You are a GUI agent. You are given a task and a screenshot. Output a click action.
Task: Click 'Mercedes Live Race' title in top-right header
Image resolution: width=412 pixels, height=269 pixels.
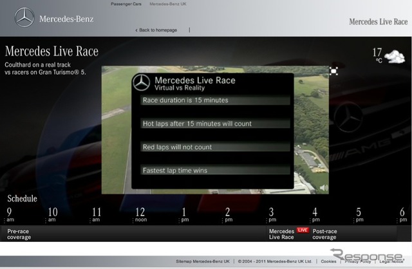[x=379, y=22]
